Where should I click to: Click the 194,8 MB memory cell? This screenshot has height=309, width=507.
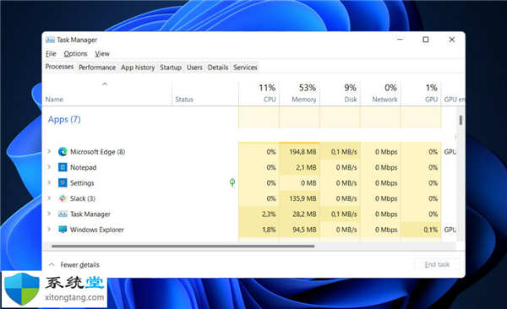coord(299,152)
